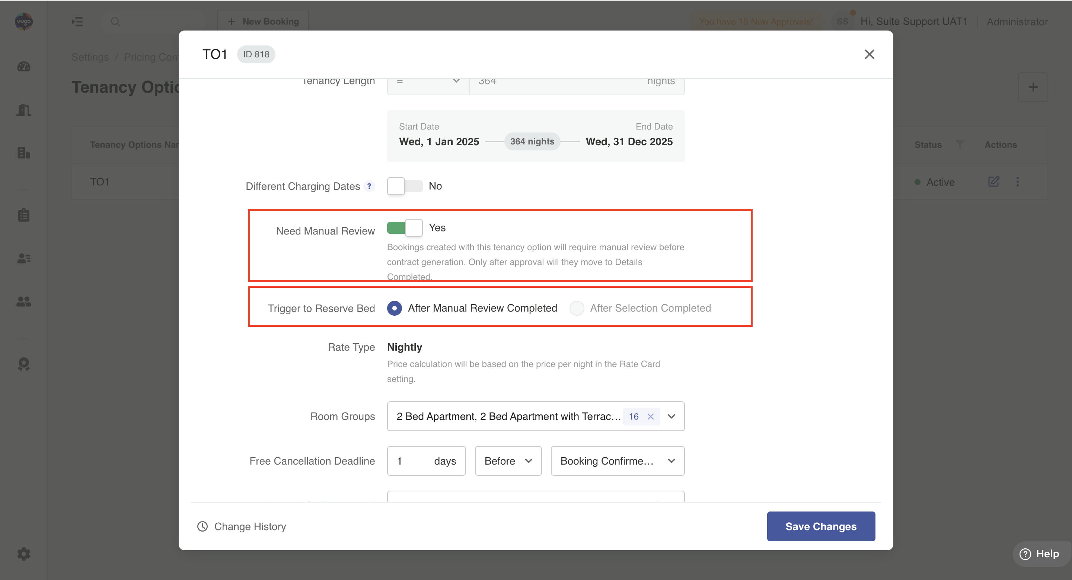
Task: Open the Before cancellation timing dropdown
Action: point(508,461)
